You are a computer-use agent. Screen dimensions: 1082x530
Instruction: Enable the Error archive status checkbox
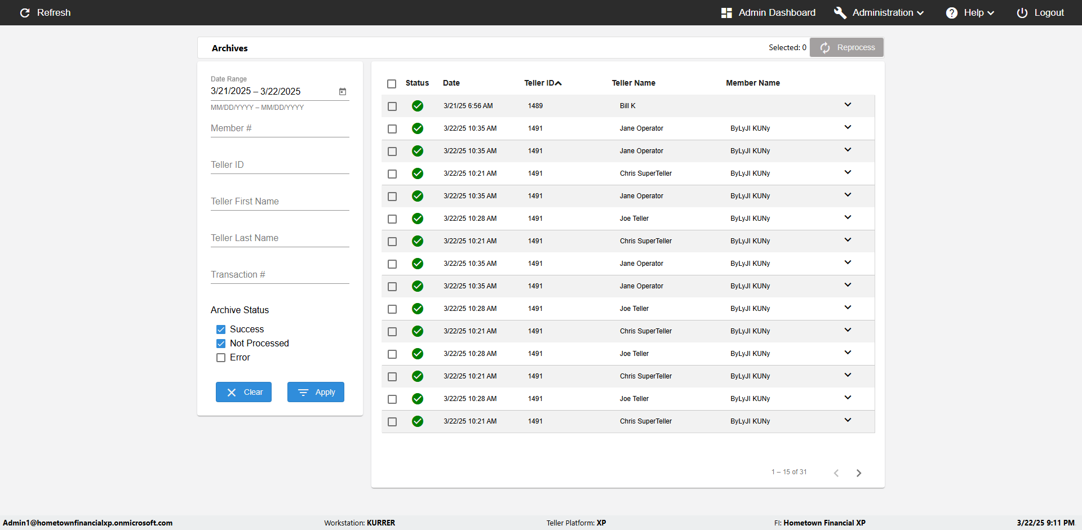point(221,358)
